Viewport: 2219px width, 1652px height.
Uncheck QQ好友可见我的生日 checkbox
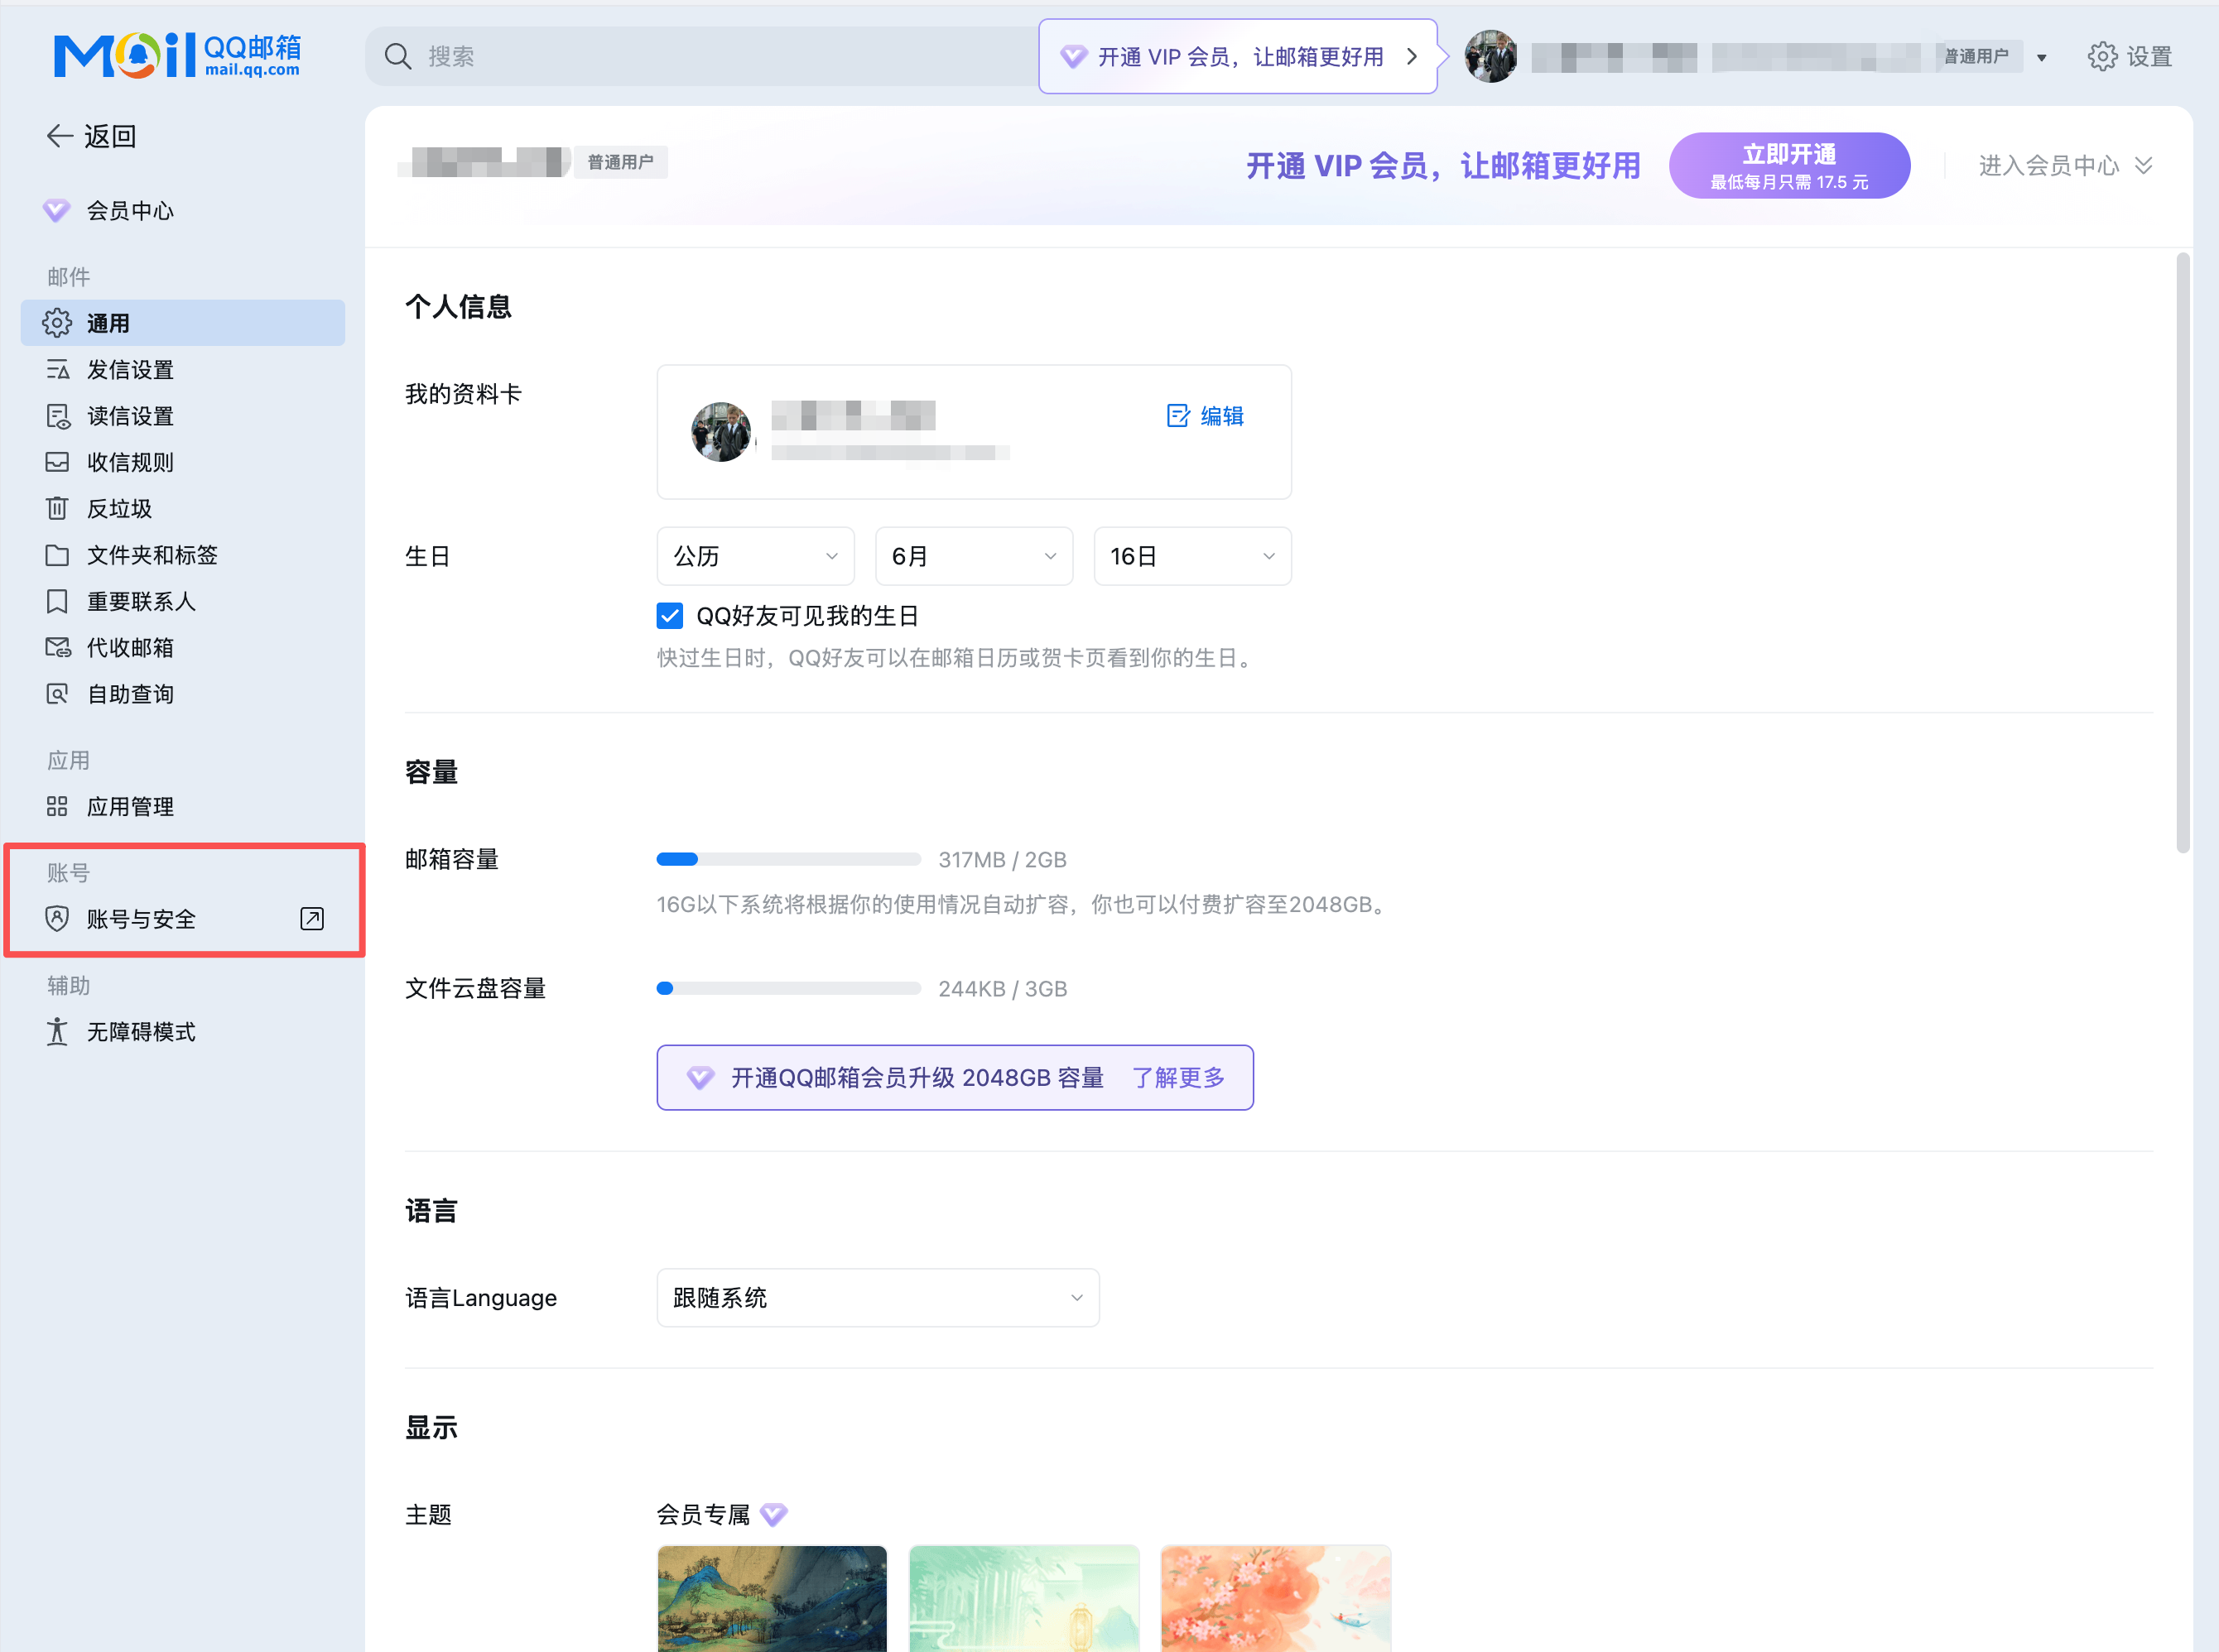coord(669,615)
